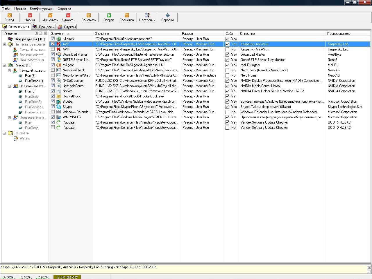Collapse all sections with the minus icon

[40, 33]
